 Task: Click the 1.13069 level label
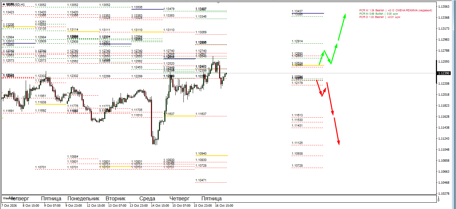(x=201, y=32)
